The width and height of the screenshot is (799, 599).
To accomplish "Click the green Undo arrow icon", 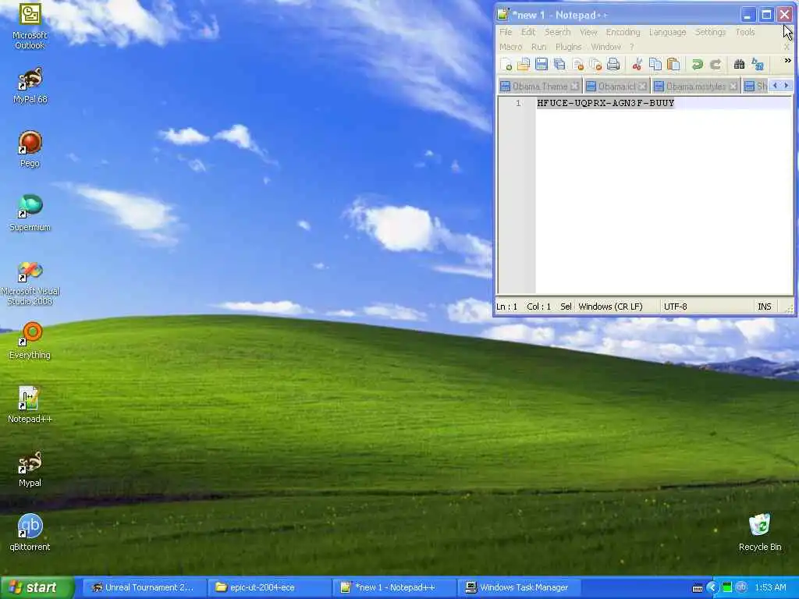I will (697, 64).
